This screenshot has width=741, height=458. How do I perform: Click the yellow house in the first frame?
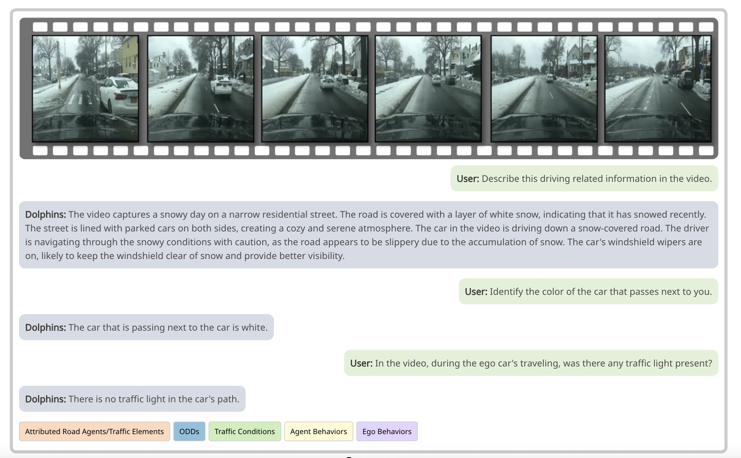(130, 55)
